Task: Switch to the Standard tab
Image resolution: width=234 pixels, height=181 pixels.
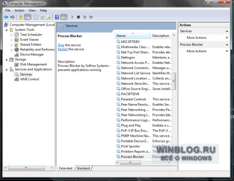Action: pyautogui.click(x=83, y=168)
